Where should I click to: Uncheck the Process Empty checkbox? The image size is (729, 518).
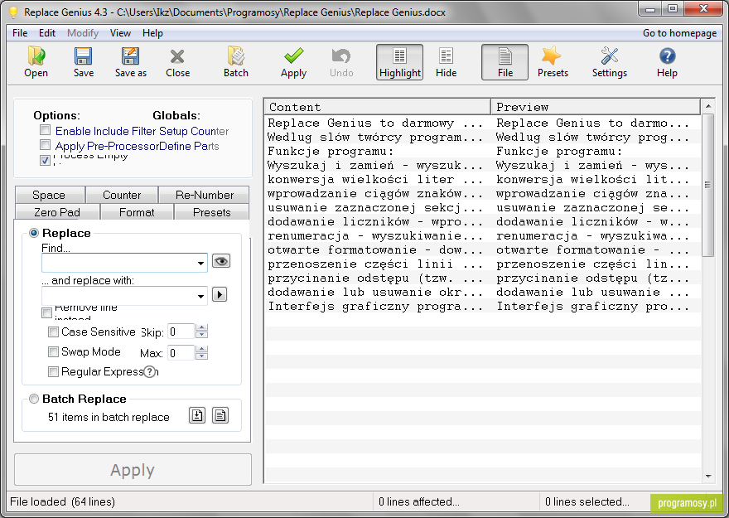(45, 161)
